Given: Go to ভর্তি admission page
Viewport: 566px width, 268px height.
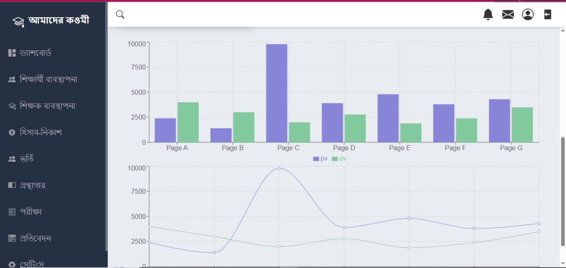Looking at the screenshot, I should [27, 159].
